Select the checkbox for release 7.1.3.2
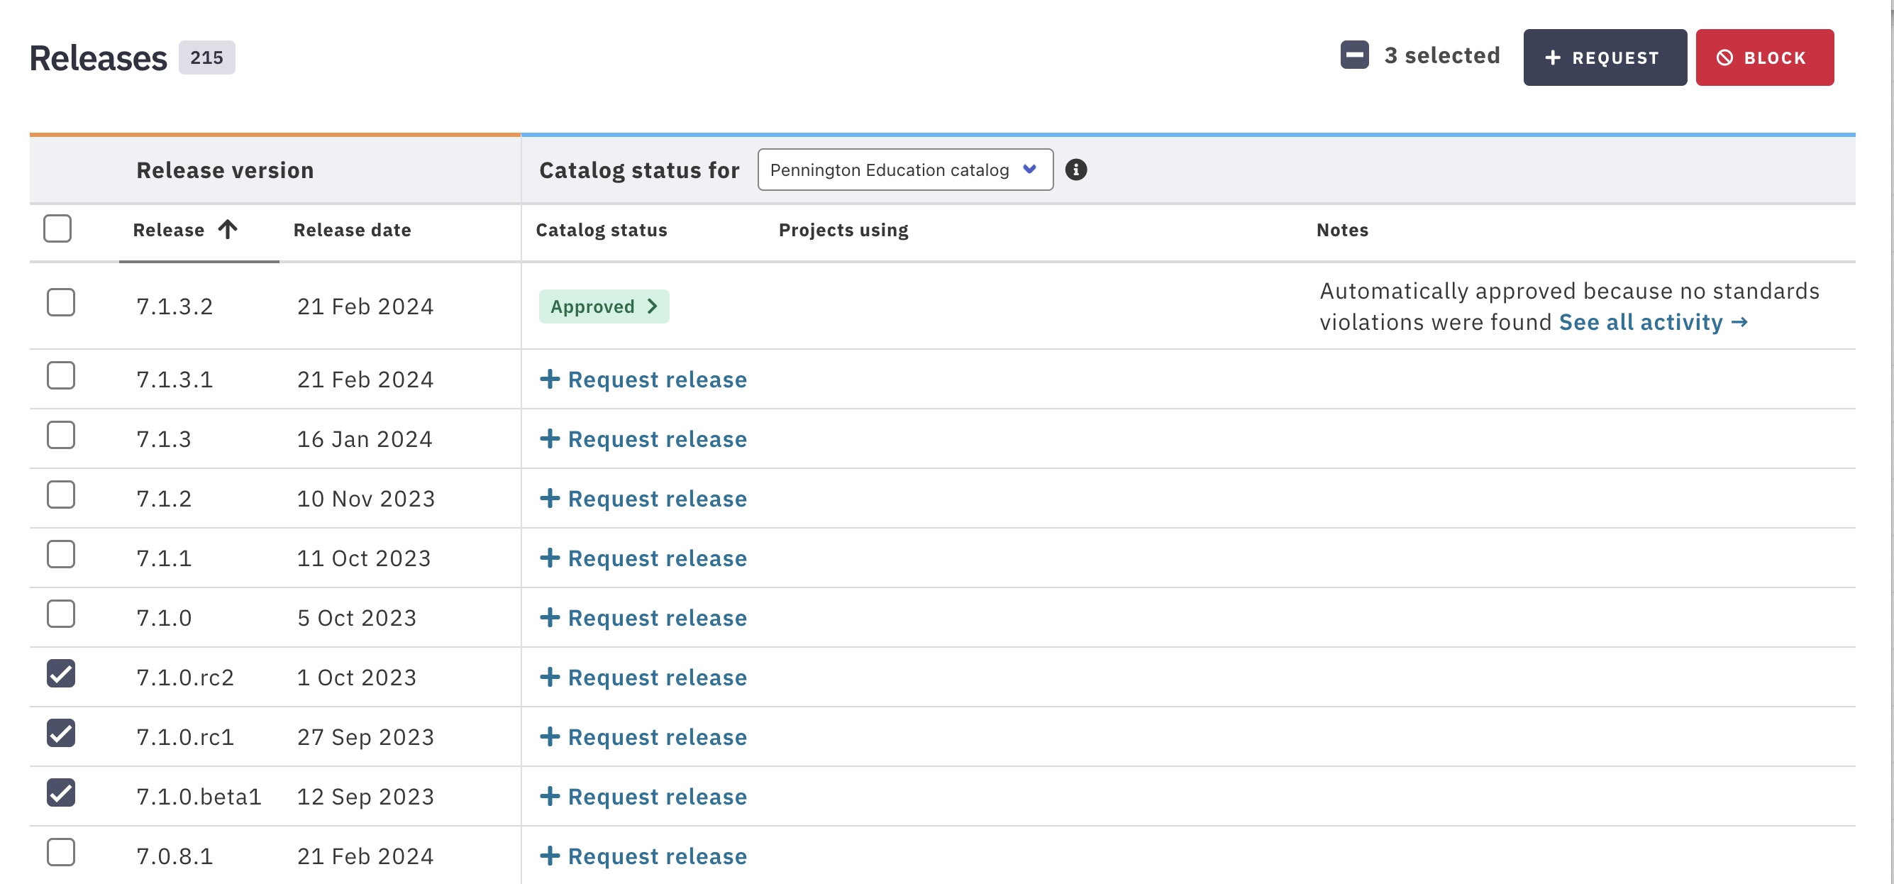1894x884 pixels. pos(61,302)
